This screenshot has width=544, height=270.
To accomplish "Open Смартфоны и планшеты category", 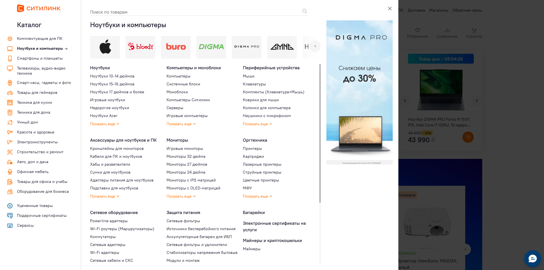I will click(x=40, y=59).
